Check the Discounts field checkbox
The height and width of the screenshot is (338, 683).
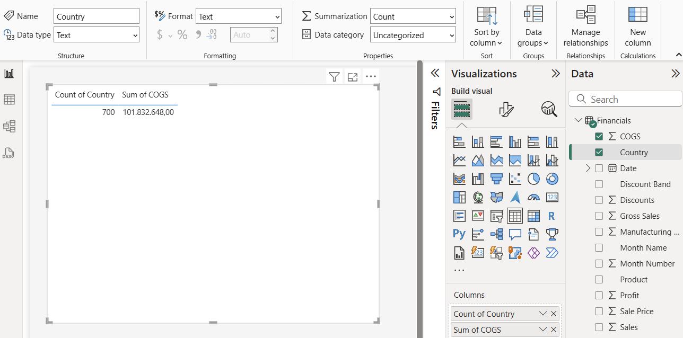point(599,200)
